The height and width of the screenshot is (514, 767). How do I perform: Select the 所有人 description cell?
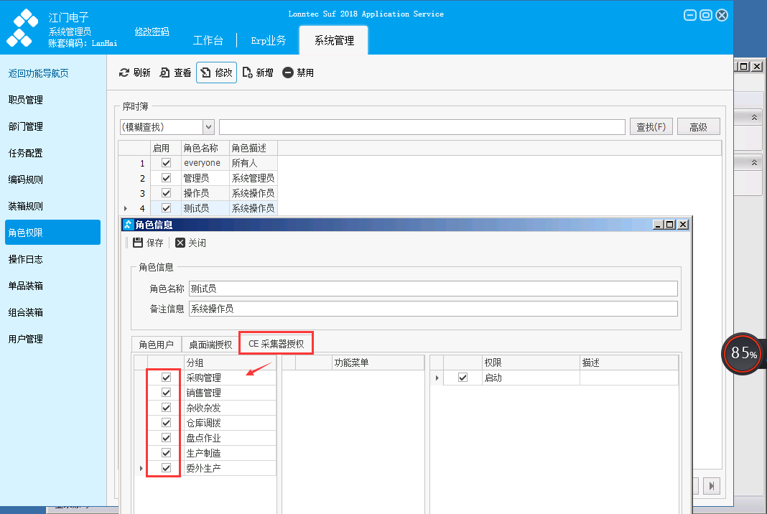coord(253,163)
